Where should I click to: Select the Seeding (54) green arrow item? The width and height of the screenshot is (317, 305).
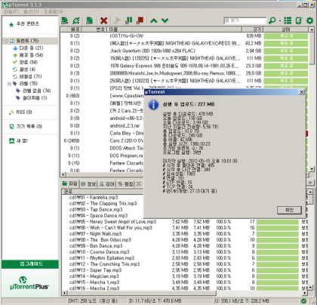point(28,55)
